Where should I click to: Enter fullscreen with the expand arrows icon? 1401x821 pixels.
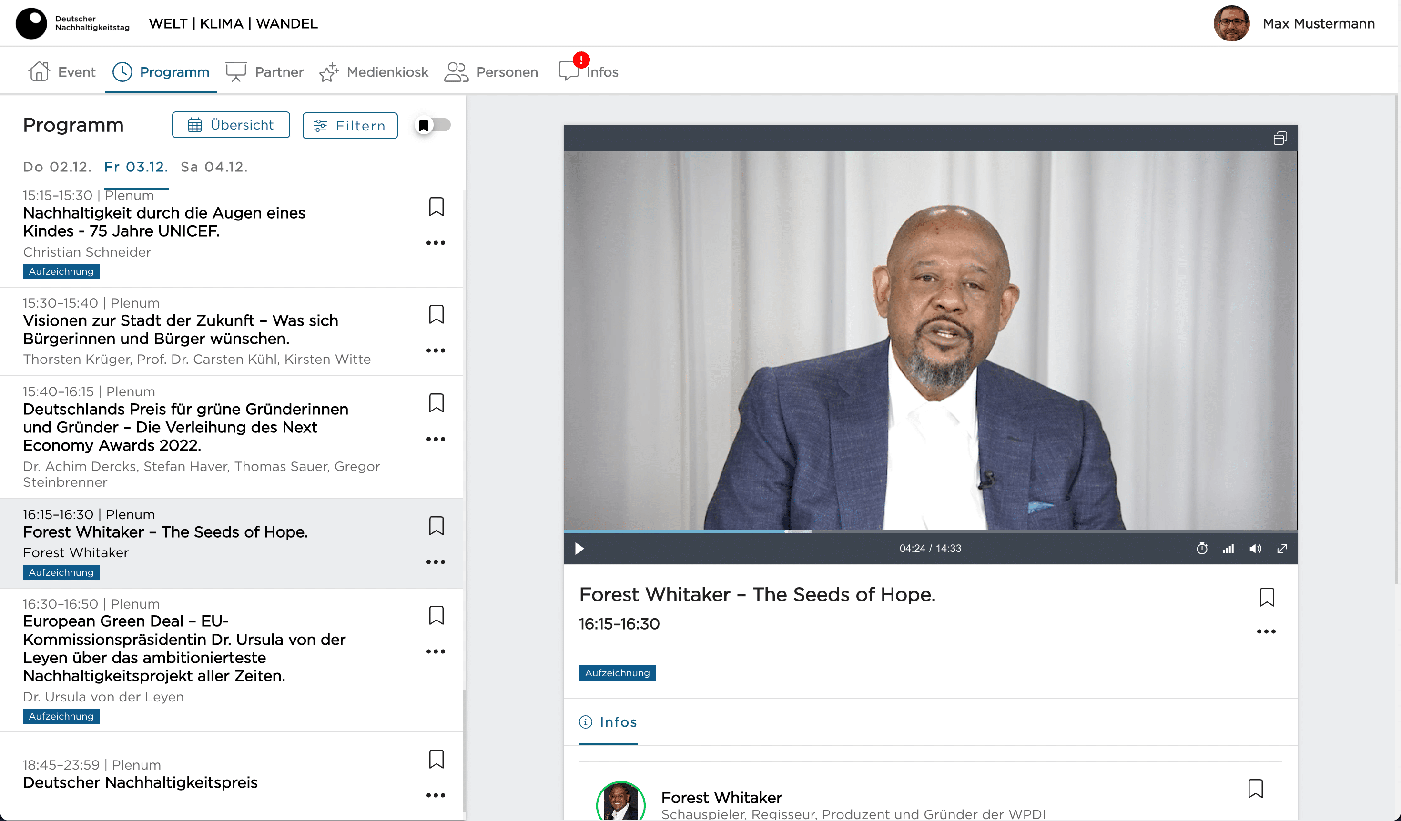tap(1282, 549)
